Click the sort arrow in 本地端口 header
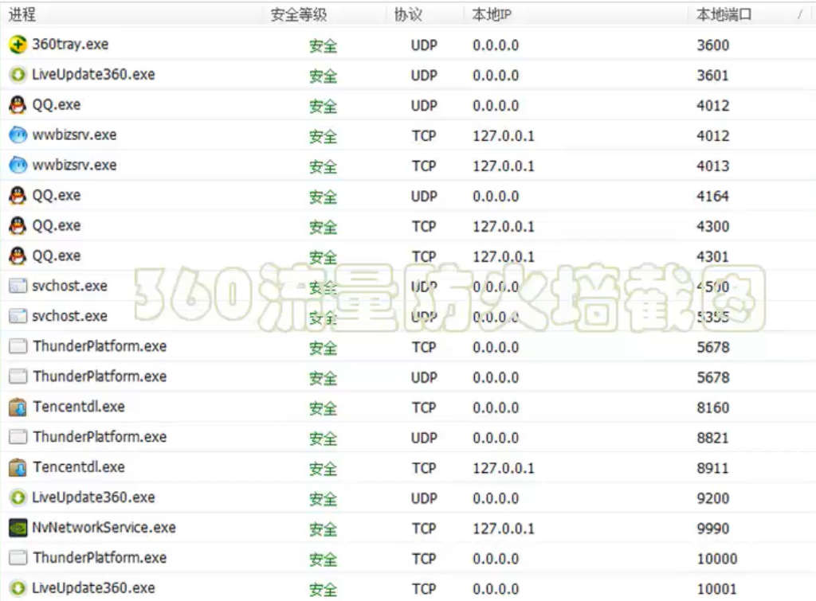Image resolution: width=816 pixels, height=601 pixels. (x=800, y=15)
